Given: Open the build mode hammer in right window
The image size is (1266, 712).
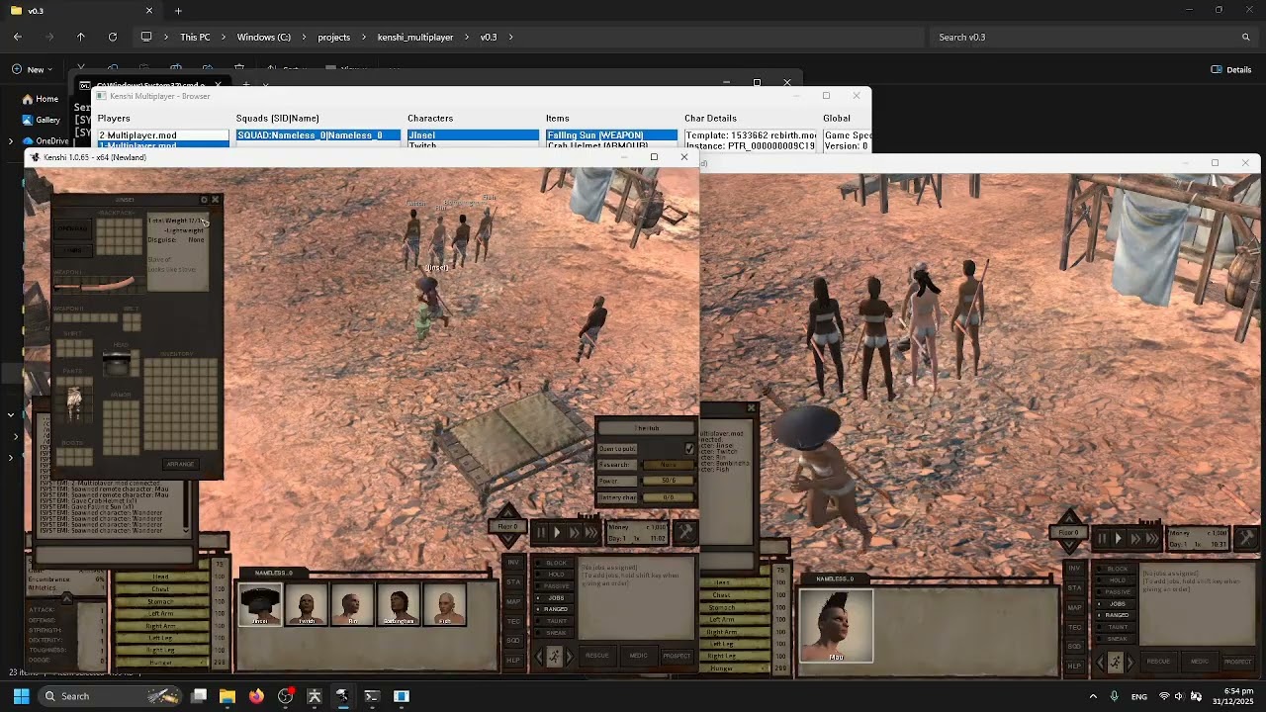Looking at the screenshot, I should coord(1245,538).
